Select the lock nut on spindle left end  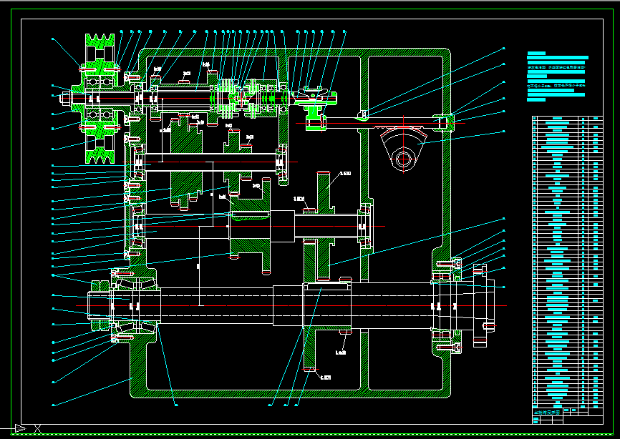click(100, 305)
